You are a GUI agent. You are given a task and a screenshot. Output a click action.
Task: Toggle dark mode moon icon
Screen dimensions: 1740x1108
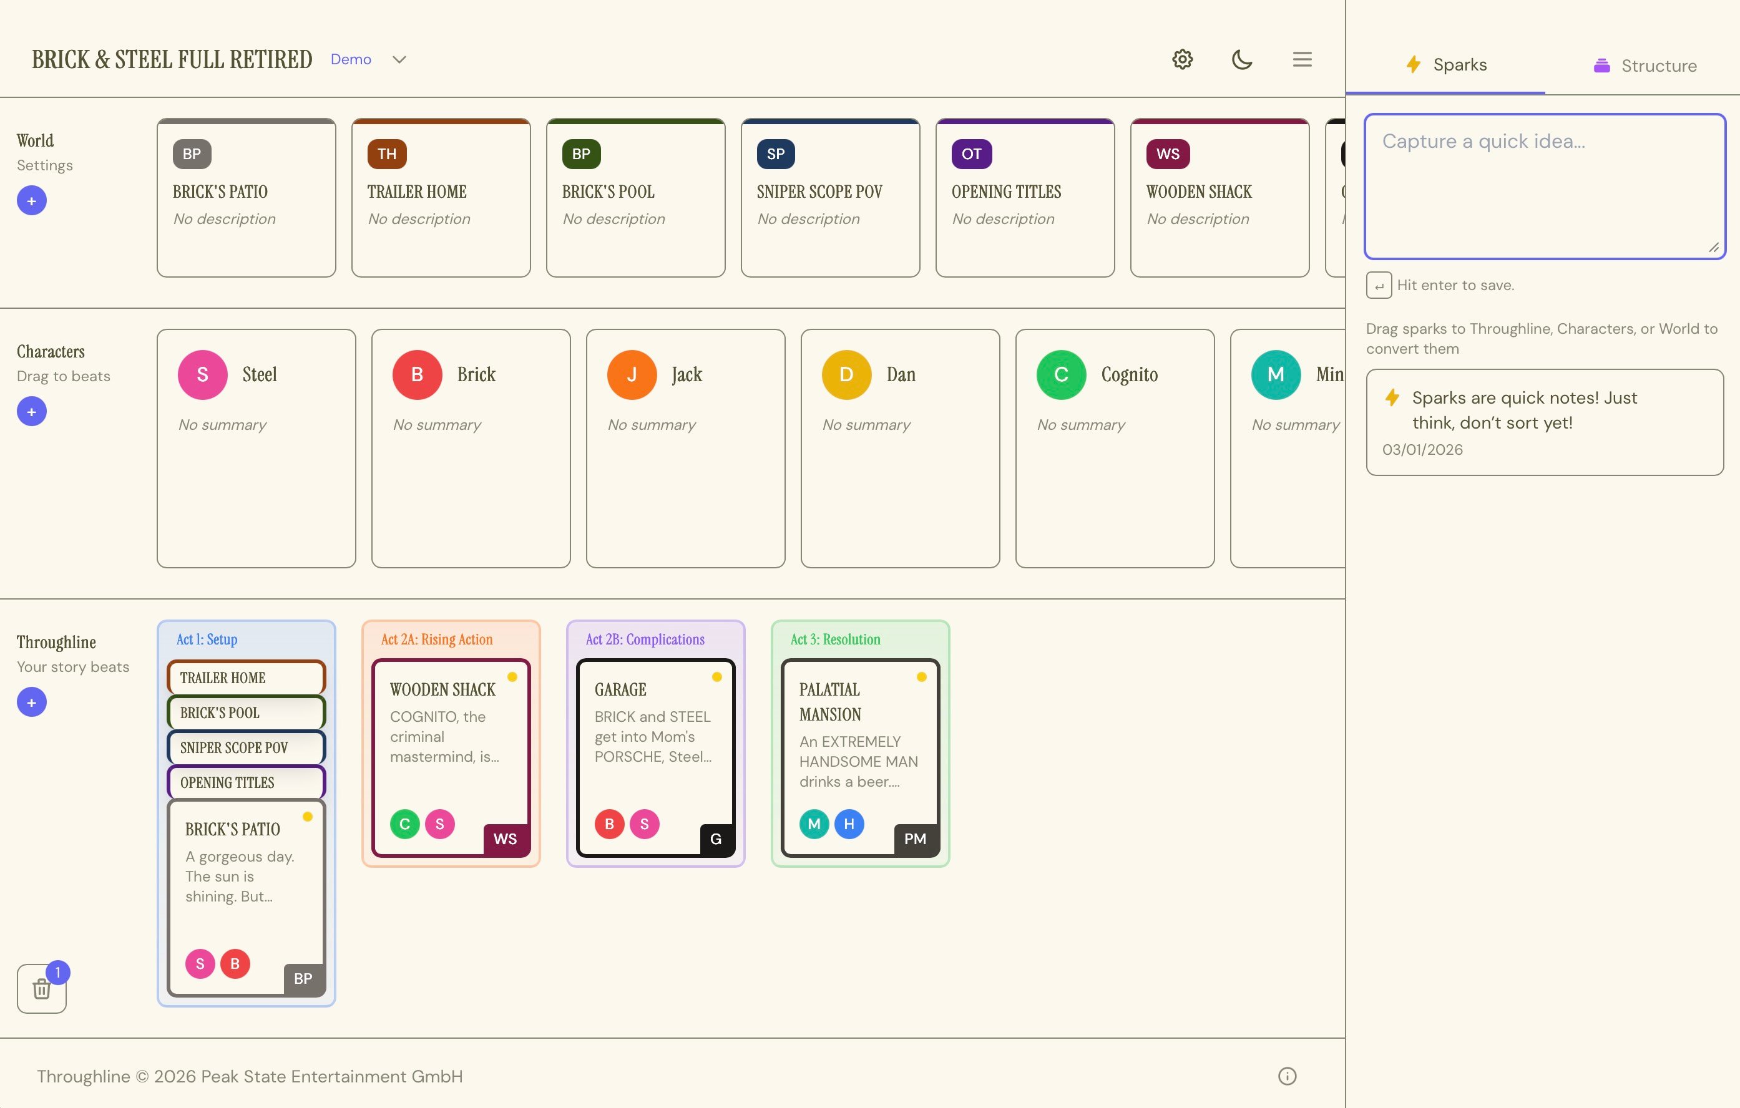1241,59
